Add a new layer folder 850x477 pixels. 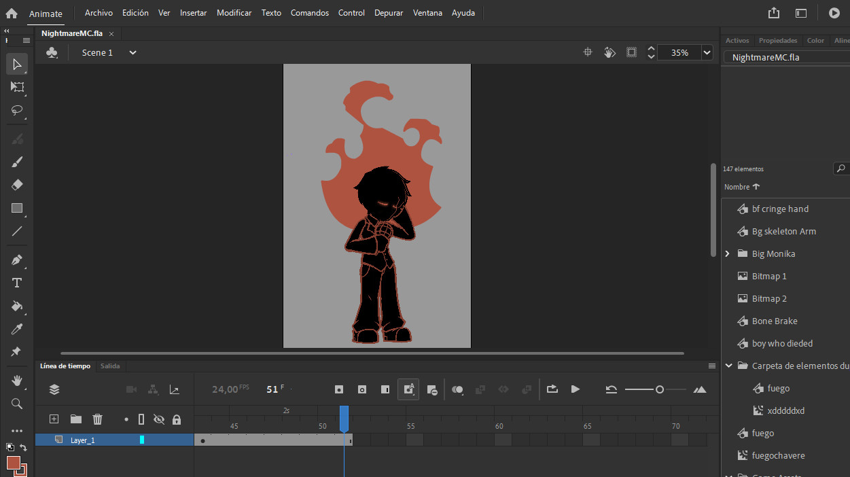75,419
